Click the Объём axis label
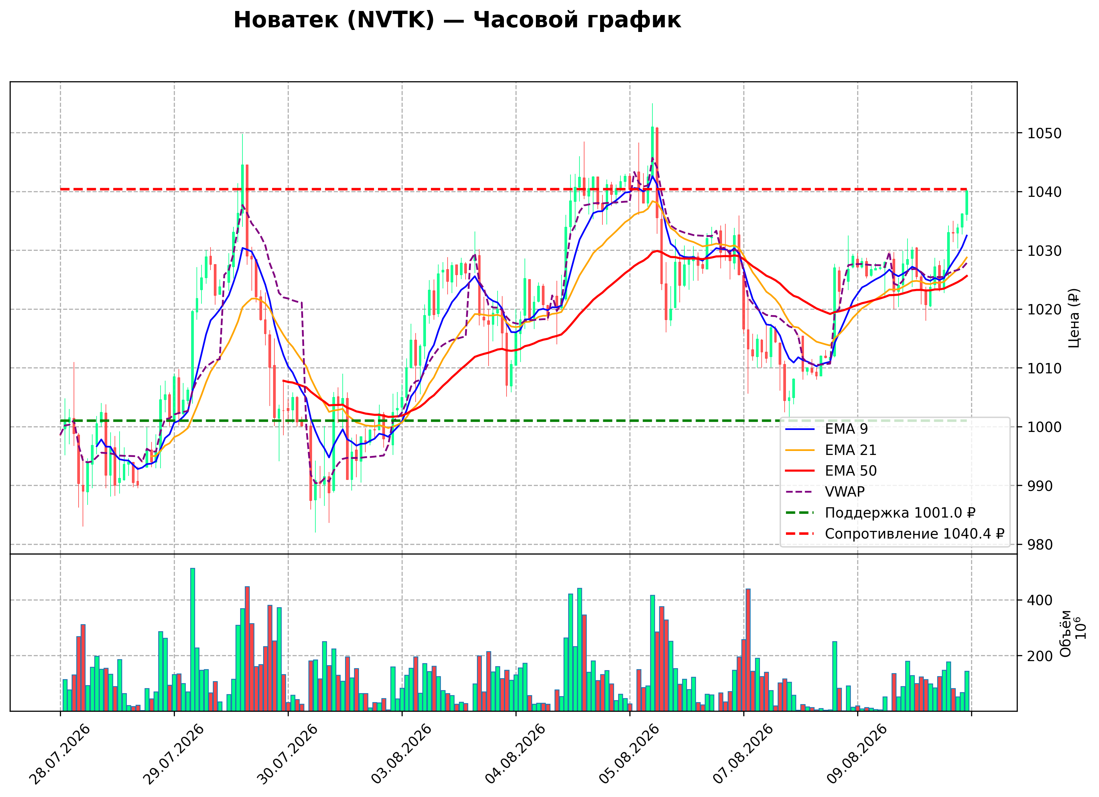 tap(1066, 633)
